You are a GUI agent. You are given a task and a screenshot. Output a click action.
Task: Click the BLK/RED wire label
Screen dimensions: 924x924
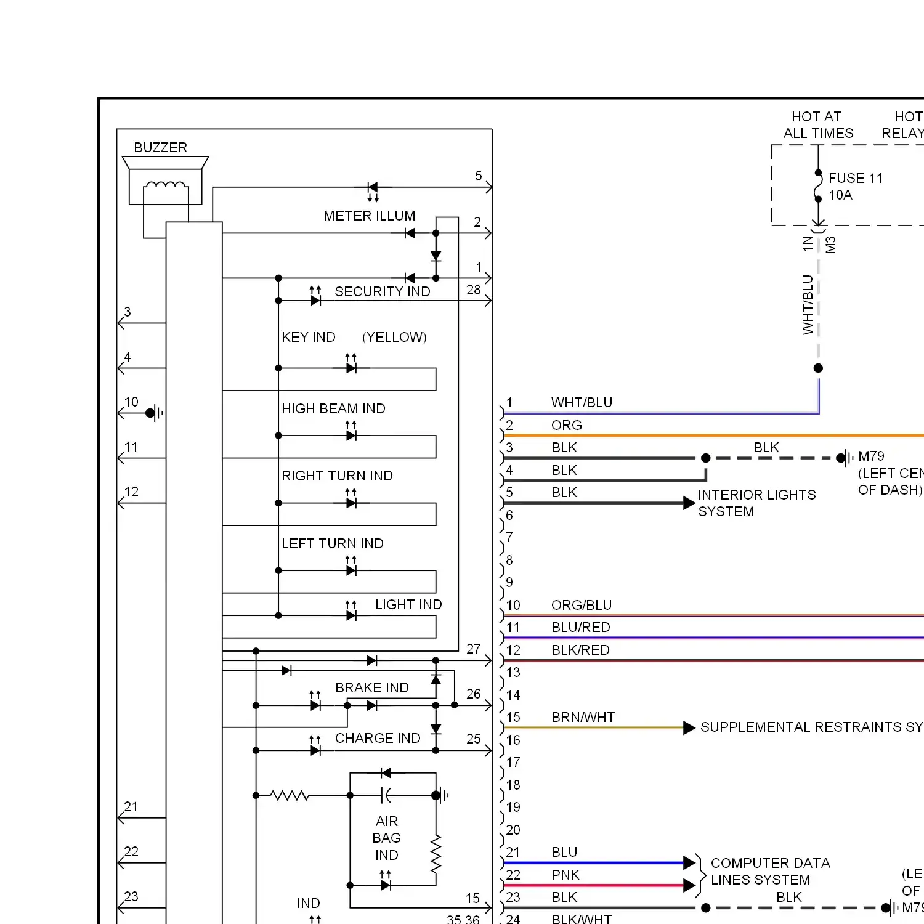coord(580,650)
